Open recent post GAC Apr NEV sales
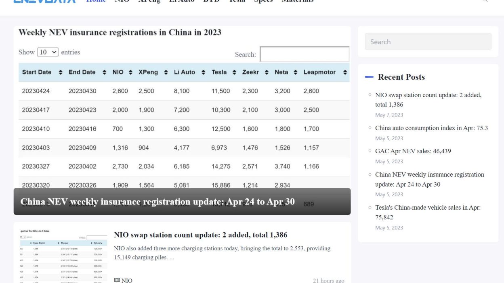Viewport: 504px width, 283px height. (413, 151)
